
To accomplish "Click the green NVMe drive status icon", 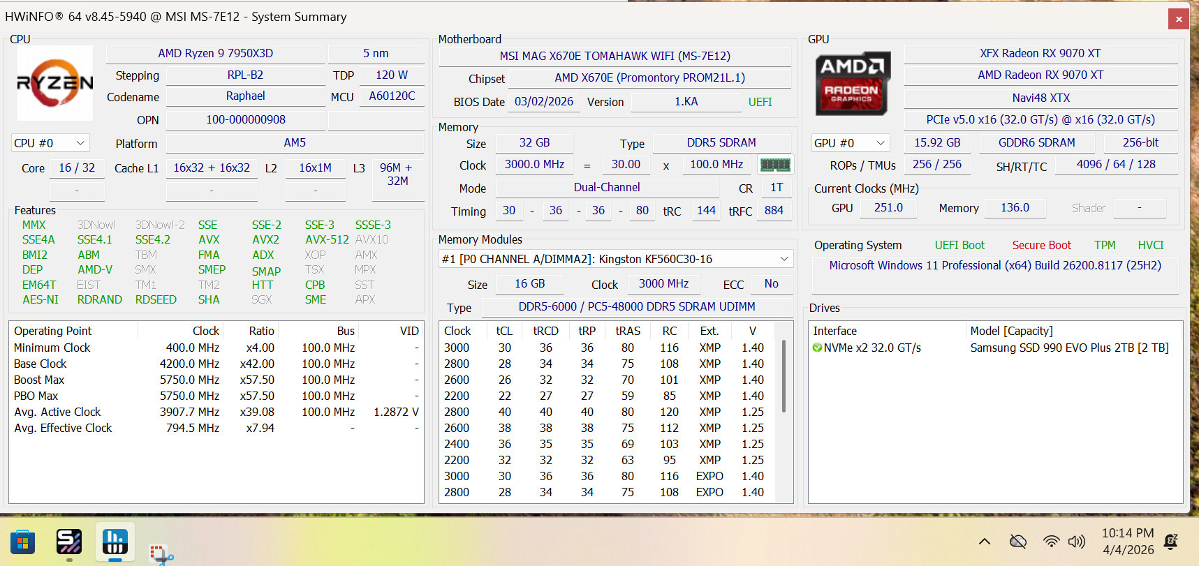I will [817, 348].
